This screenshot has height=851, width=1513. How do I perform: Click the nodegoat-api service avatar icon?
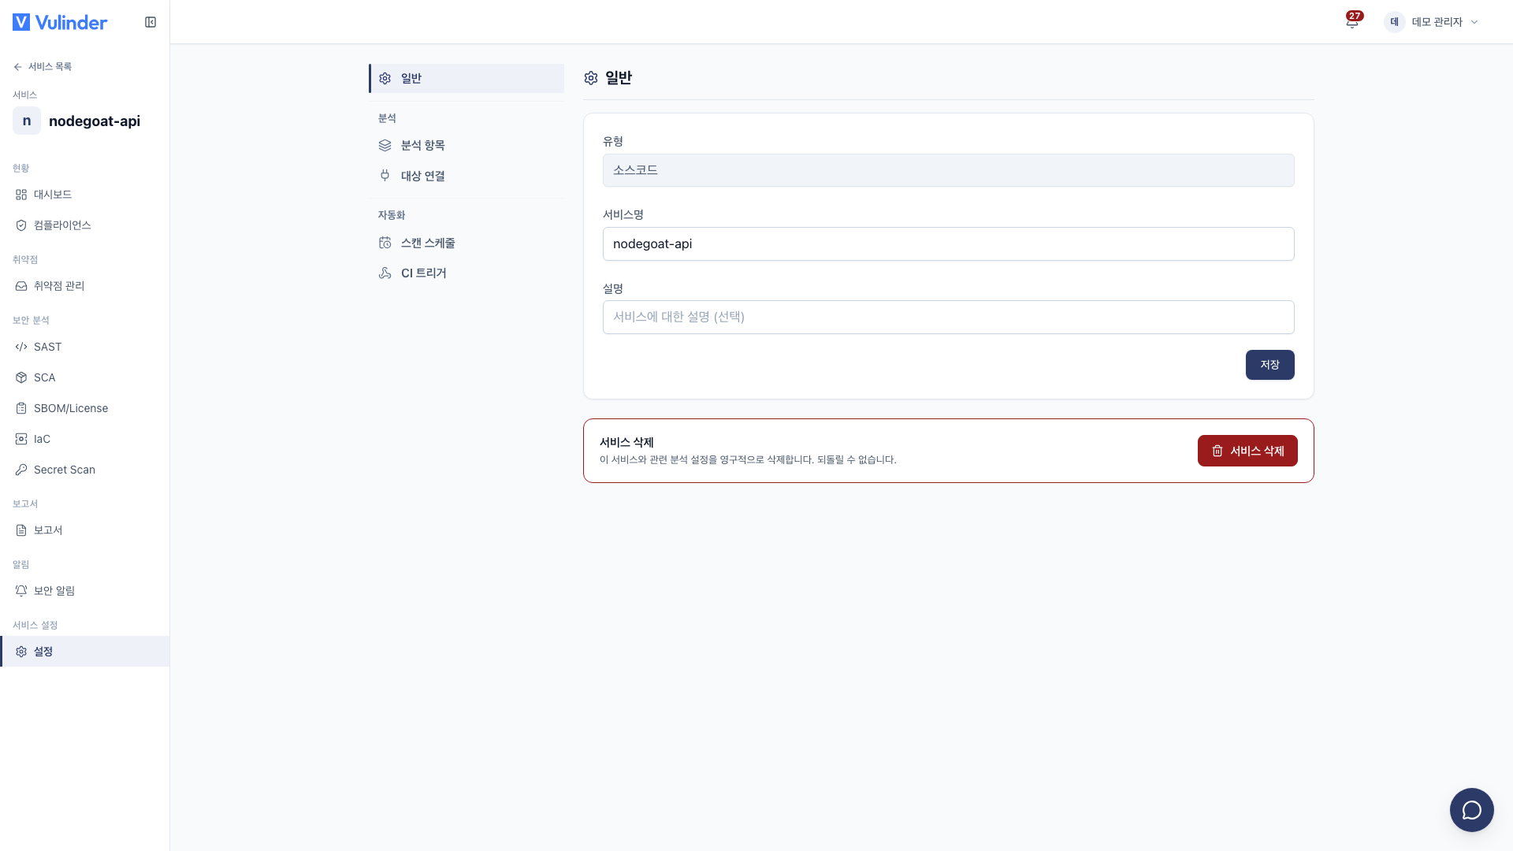click(27, 121)
